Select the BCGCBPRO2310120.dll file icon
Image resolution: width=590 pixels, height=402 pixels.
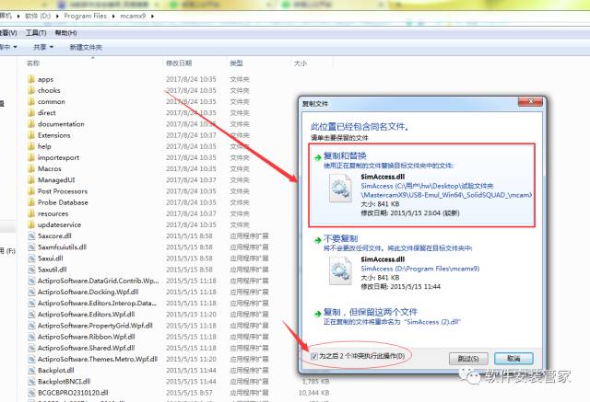point(31,393)
